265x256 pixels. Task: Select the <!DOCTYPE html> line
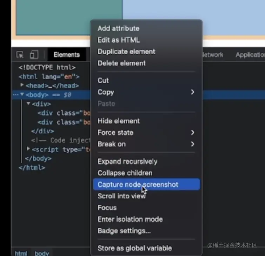(x=47, y=67)
